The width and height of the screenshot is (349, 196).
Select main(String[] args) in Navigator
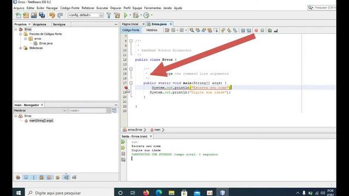tap(41, 121)
